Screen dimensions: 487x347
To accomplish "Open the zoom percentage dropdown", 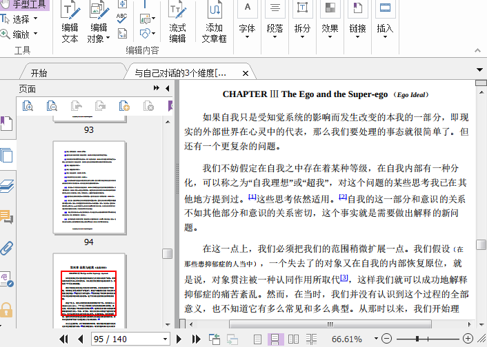I will click(376, 339).
